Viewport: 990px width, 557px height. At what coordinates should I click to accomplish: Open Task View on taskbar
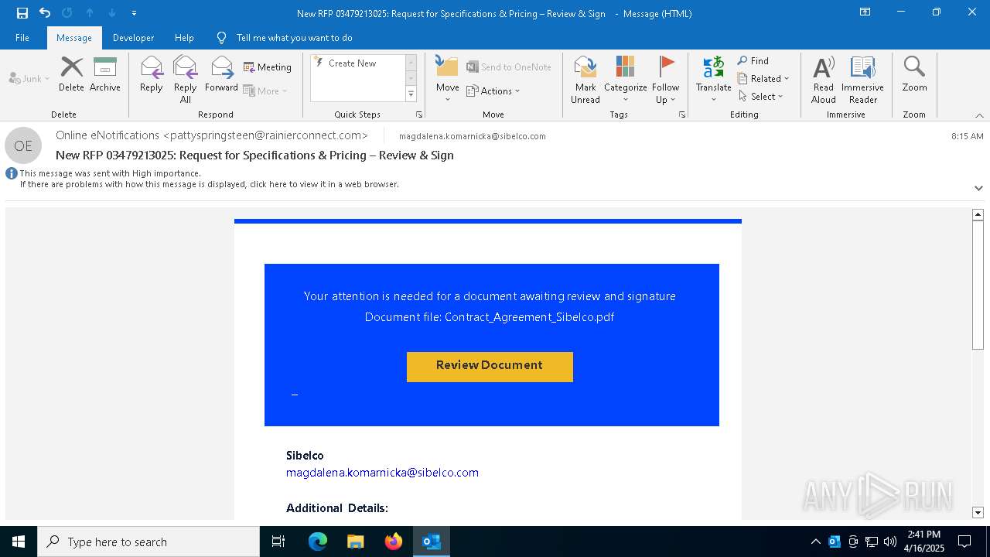[x=278, y=542]
